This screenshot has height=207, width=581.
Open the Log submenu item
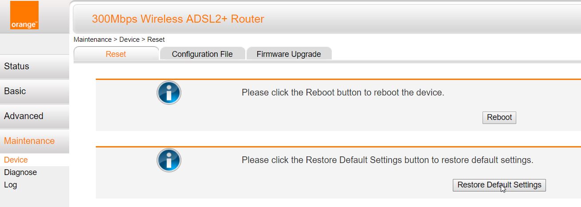click(11, 185)
